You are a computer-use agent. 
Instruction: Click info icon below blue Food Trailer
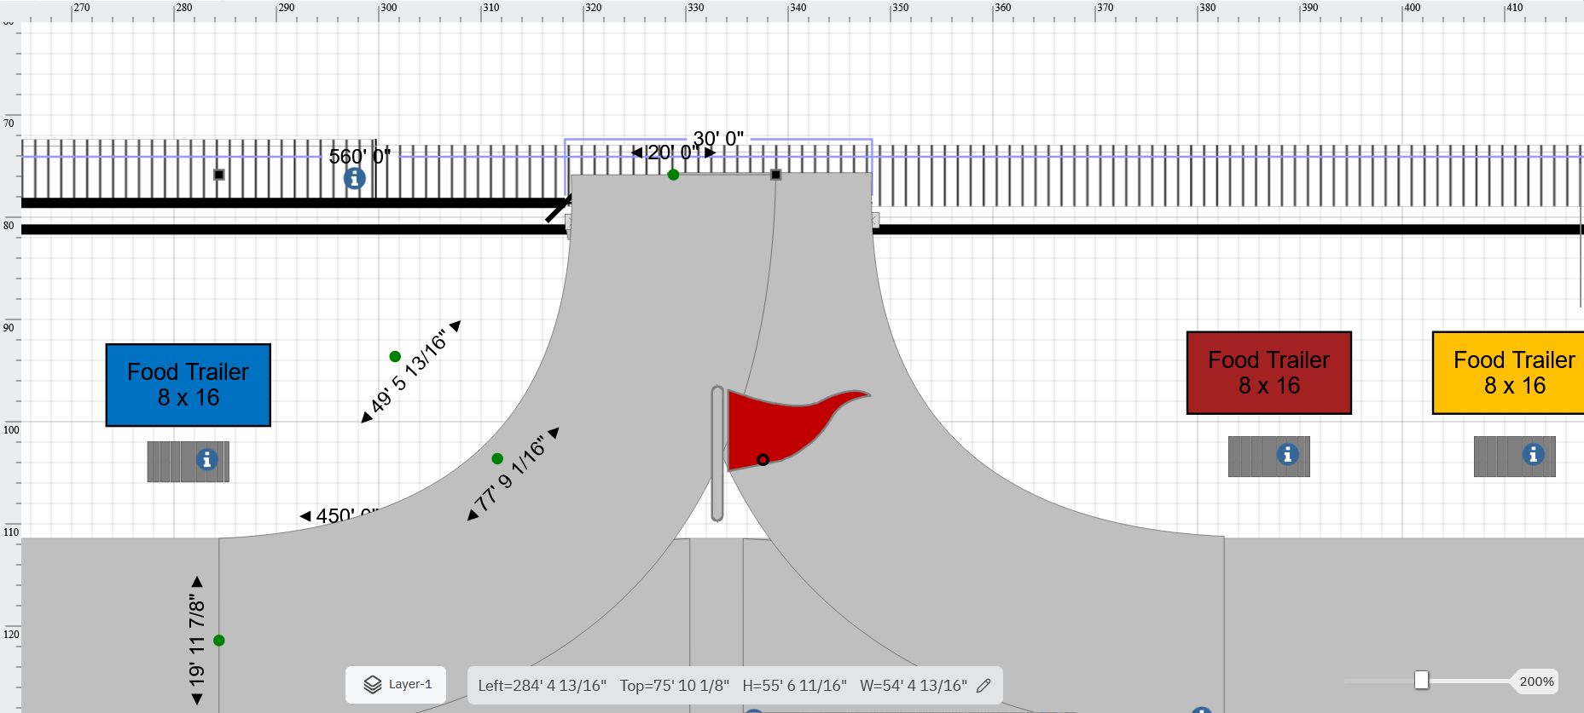tap(206, 460)
